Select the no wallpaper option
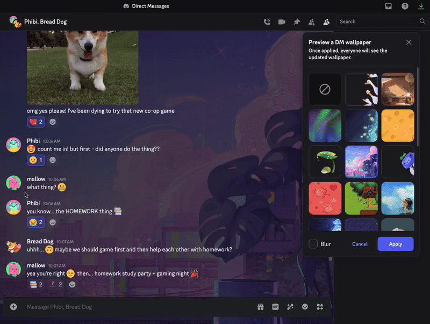Screen dimensions: 430x324 coord(325,89)
